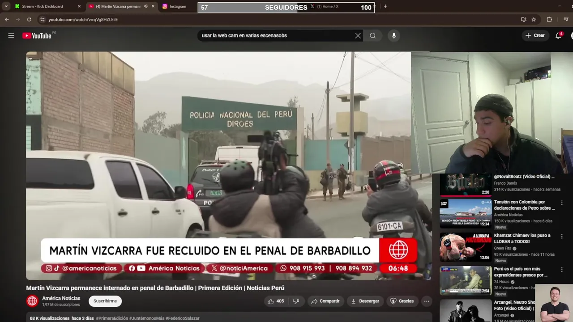
Task: Mute the YouTube tab audio icon
Action: tap(145, 6)
